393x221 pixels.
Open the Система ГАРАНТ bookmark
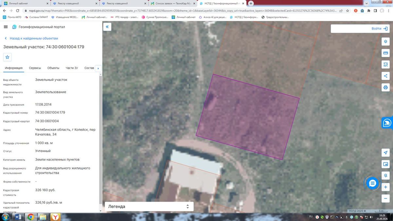coord(37,17)
